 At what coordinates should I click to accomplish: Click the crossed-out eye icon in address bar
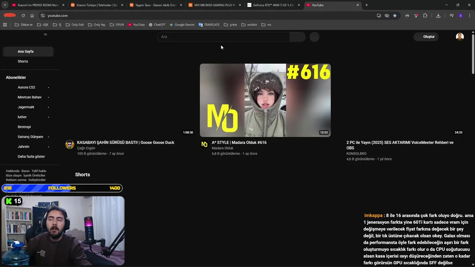pos(387,16)
